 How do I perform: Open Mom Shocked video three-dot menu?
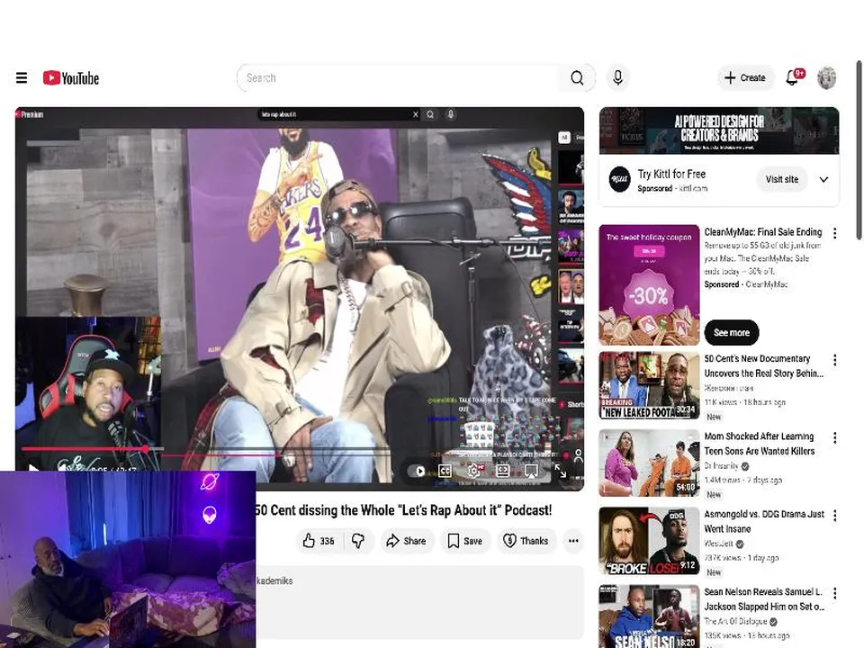point(835,437)
